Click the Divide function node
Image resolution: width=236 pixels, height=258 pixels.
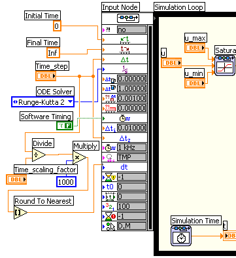tap(39, 155)
